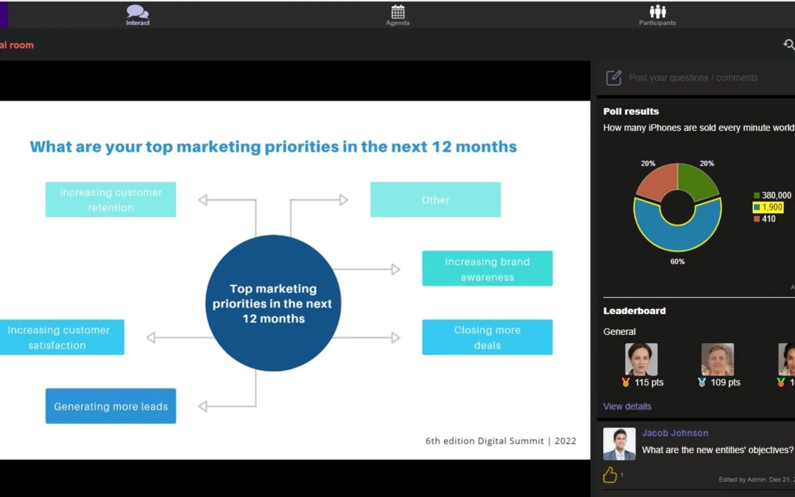Image resolution: width=795 pixels, height=497 pixels.
Task: Click the '6th edition Digital Summit | 2022' footer
Action: [x=501, y=441]
